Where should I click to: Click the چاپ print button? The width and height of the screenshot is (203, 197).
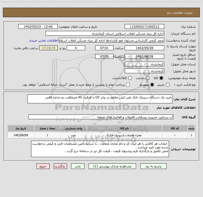[x=78, y=166]
